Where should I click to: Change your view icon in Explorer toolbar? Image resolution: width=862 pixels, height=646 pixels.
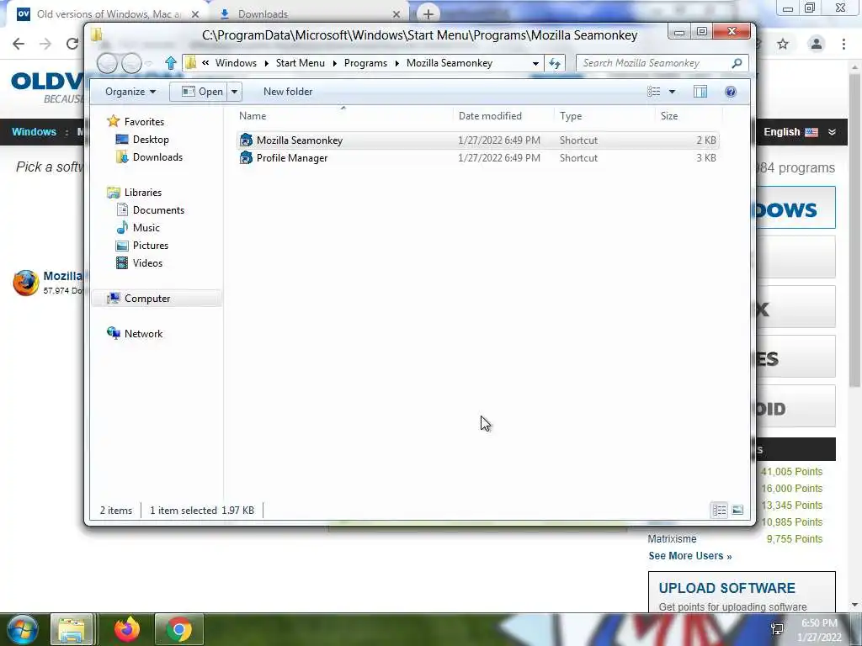point(653,92)
